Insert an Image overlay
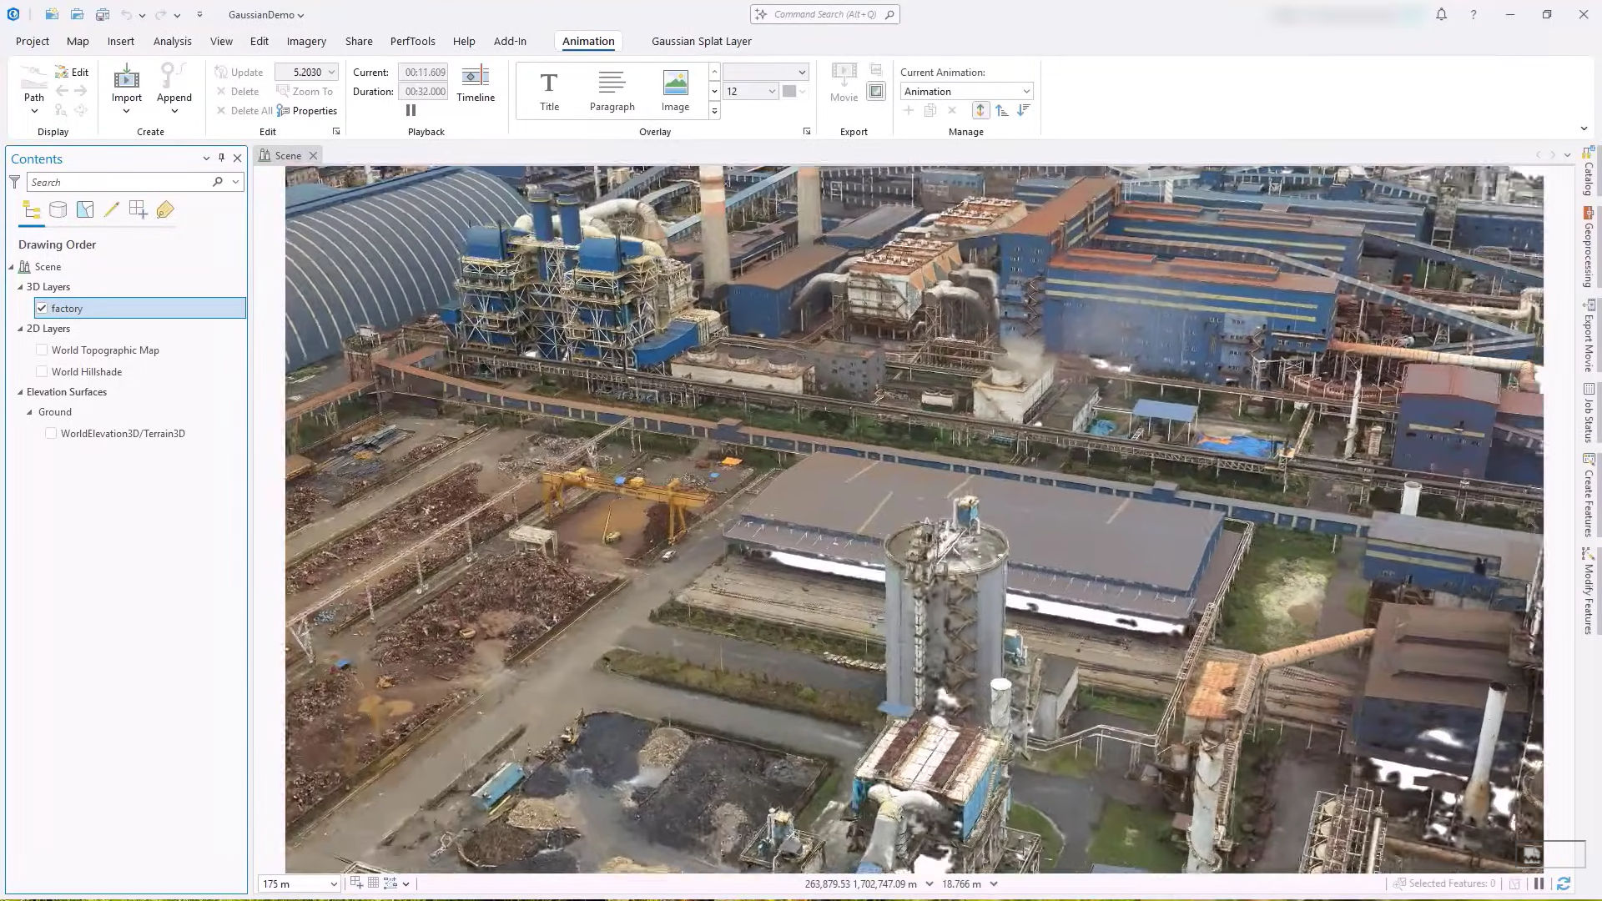The image size is (1602, 901). [675, 90]
